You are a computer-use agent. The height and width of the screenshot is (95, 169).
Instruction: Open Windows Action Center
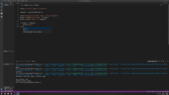pos(167,94)
